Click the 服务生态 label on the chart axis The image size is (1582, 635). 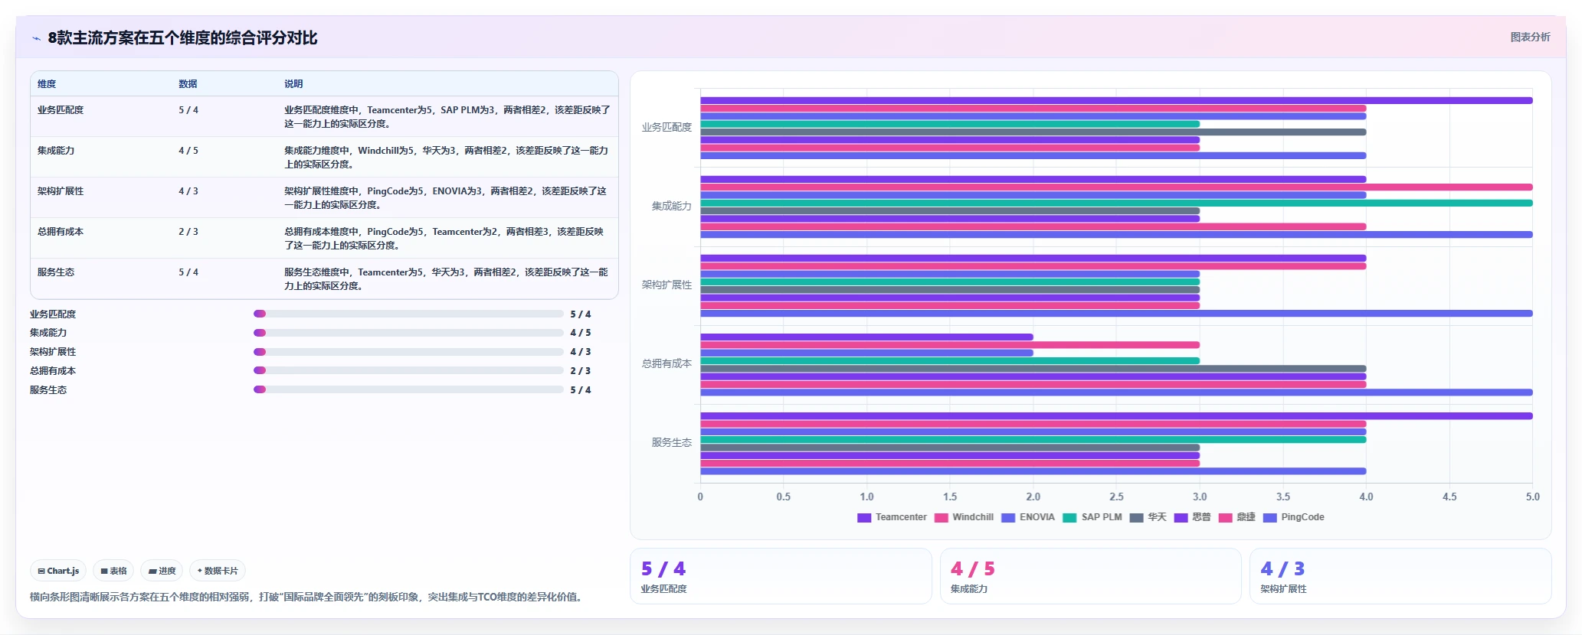tap(671, 443)
